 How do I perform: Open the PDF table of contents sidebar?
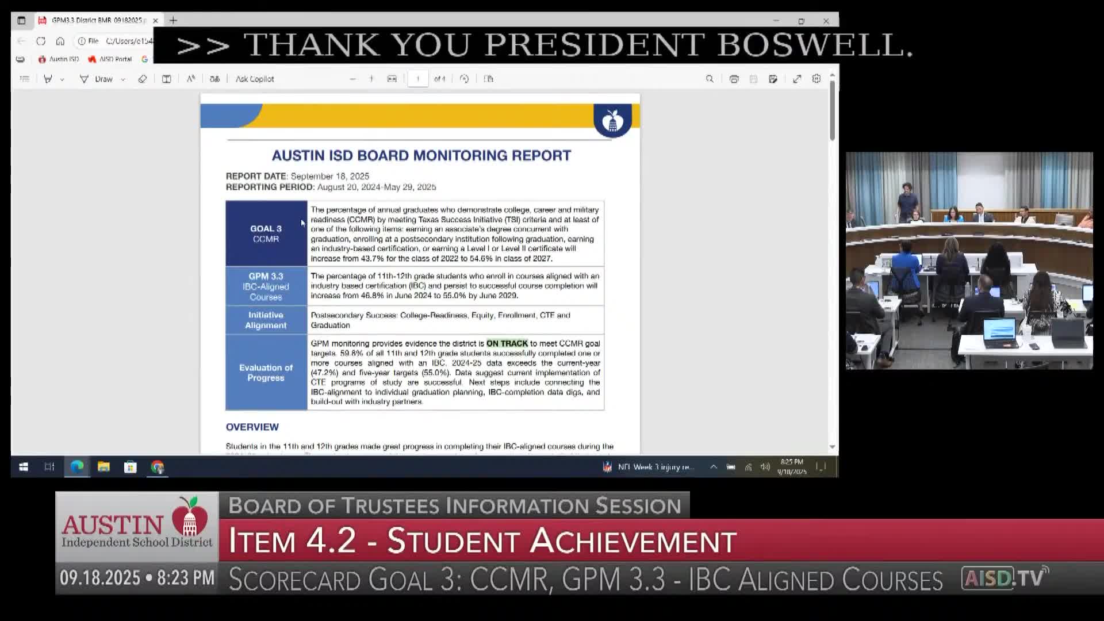pyautogui.click(x=24, y=79)
